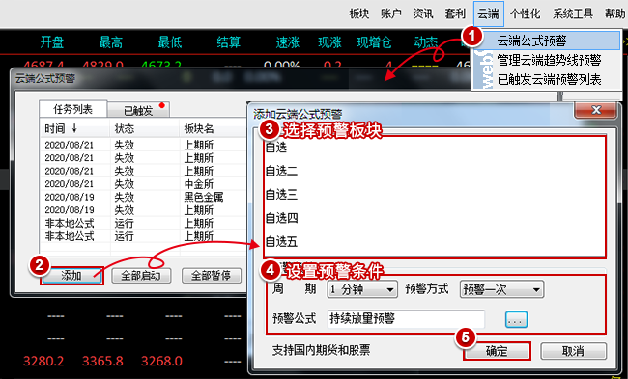628x379 pixels.
Task: Click the 现增仓 column header
Action: 374,42
